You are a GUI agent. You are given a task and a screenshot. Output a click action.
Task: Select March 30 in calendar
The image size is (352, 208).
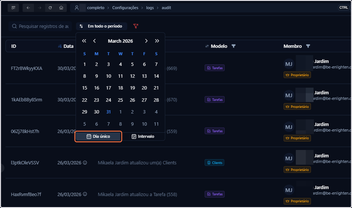97,112
